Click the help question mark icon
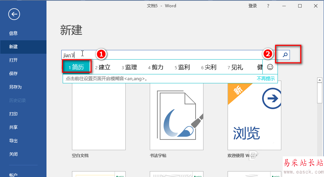The width and height of the screenshot is (324, 177). pyautogui.click(x=268, y=6)
